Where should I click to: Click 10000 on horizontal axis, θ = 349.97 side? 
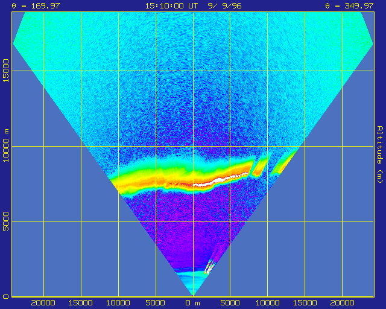(268, 303)
